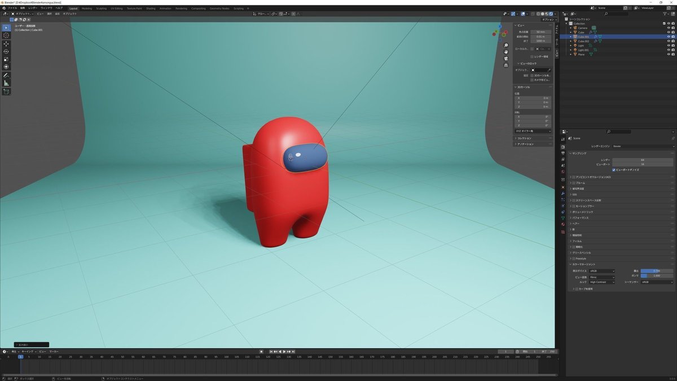
Task: Expand the Light object in outliner
Action: pos(570,46)
